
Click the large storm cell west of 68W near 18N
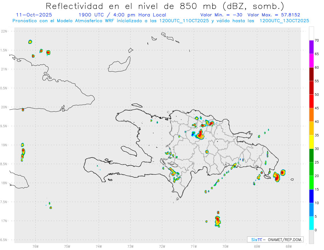pos(276,177)
